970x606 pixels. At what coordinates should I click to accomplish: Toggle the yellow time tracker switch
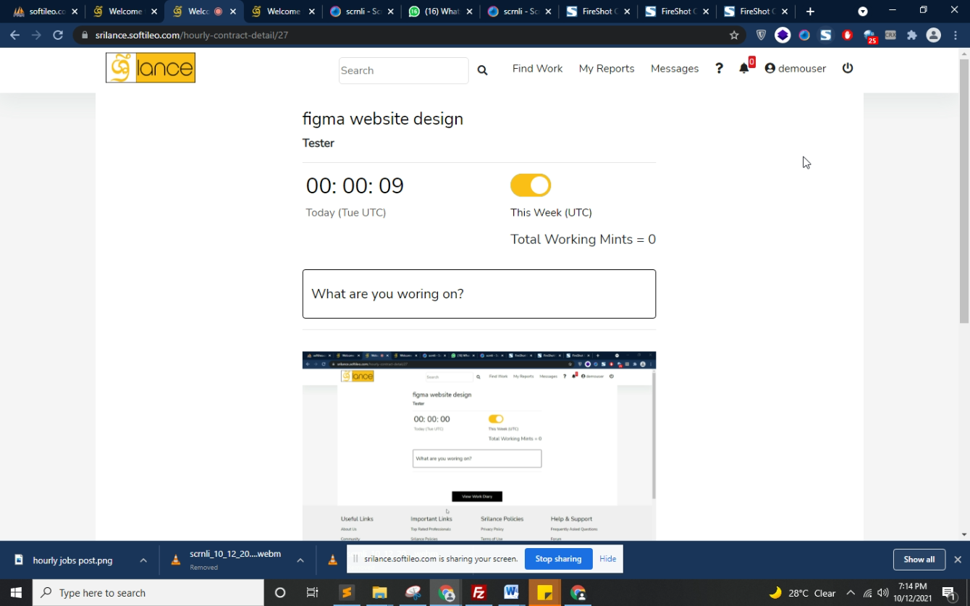pyautogui.click(x=531, y=185)
